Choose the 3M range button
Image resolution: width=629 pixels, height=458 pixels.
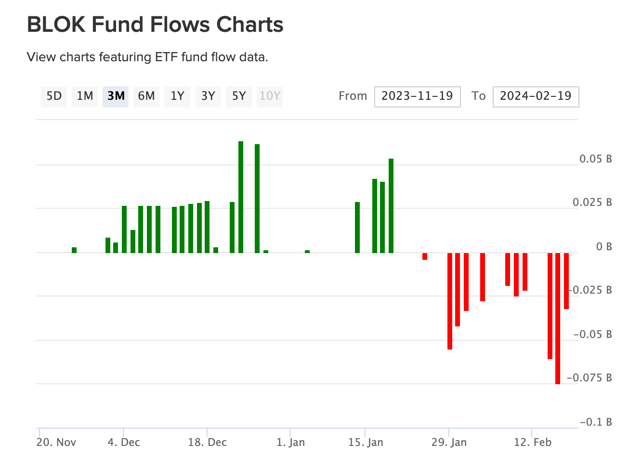116,96
